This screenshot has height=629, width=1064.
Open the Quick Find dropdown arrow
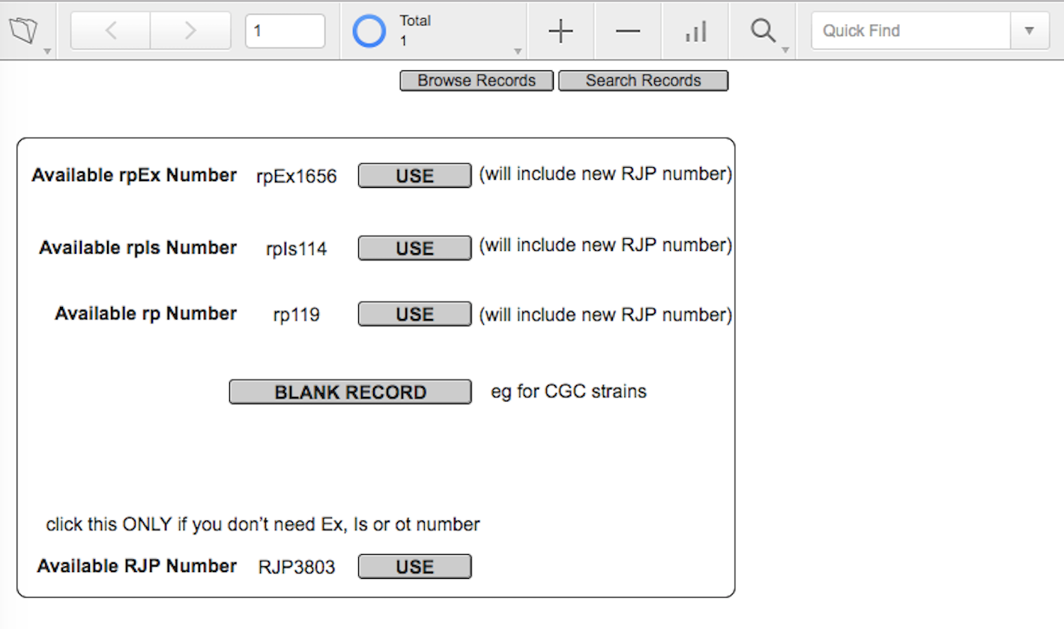click(1029, 31)
